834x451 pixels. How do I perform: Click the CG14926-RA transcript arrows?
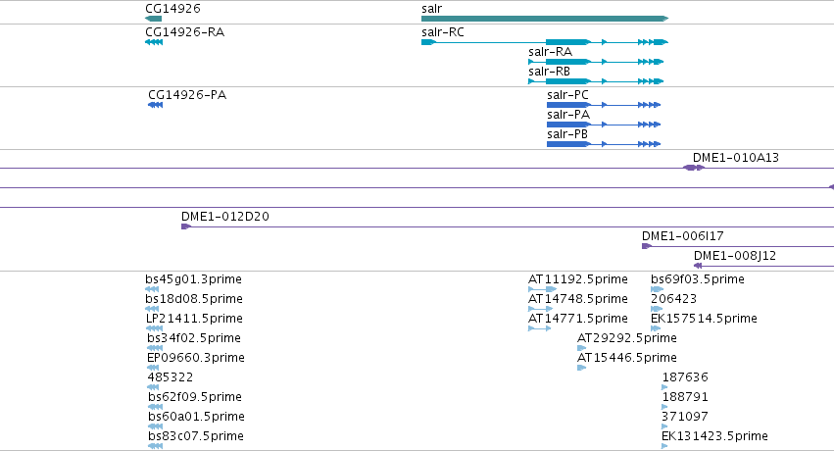(154, 42)
